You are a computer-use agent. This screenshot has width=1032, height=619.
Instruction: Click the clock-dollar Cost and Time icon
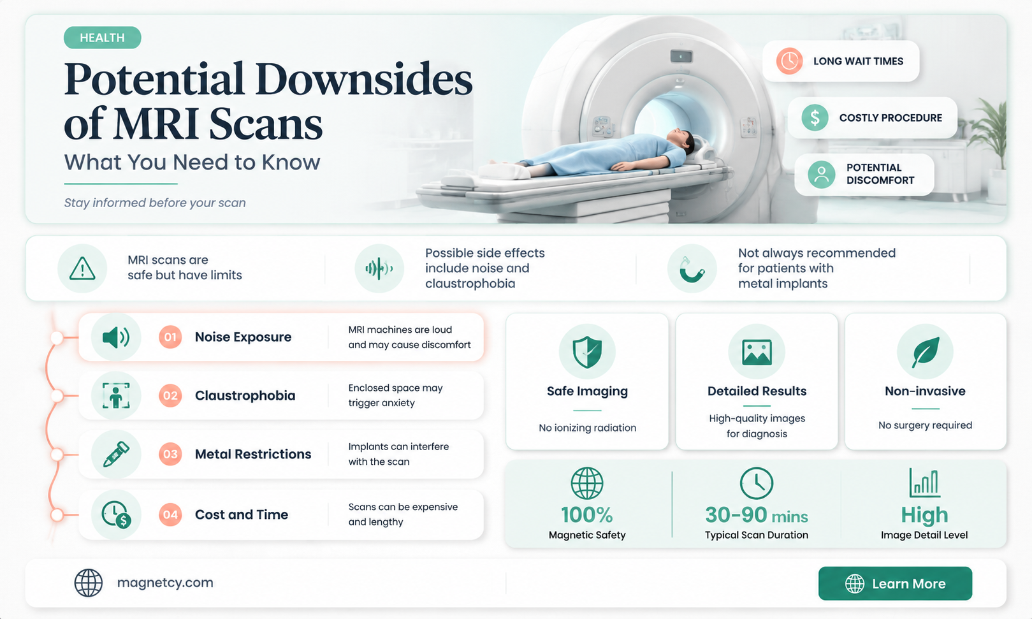(x=116, y=514)
